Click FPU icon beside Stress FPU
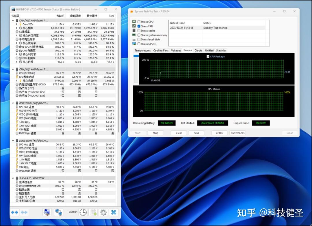312x226 pixels. (x=134, y=26)
